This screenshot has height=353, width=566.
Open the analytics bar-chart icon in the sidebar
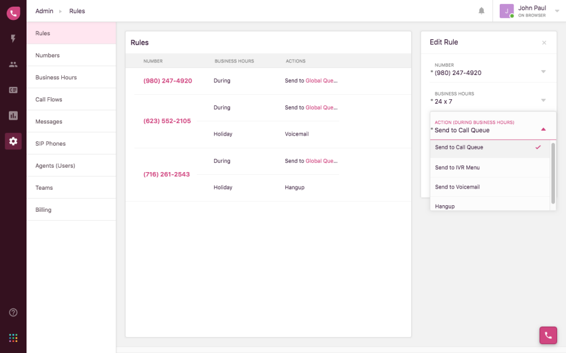(13, 115)
